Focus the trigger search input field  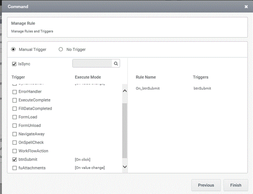click(x=92, y=63)
